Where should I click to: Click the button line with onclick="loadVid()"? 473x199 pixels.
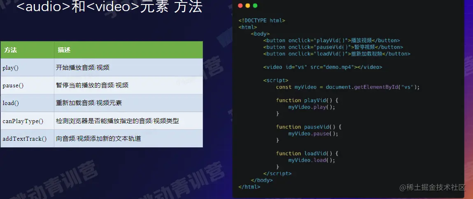click(337, 53)
